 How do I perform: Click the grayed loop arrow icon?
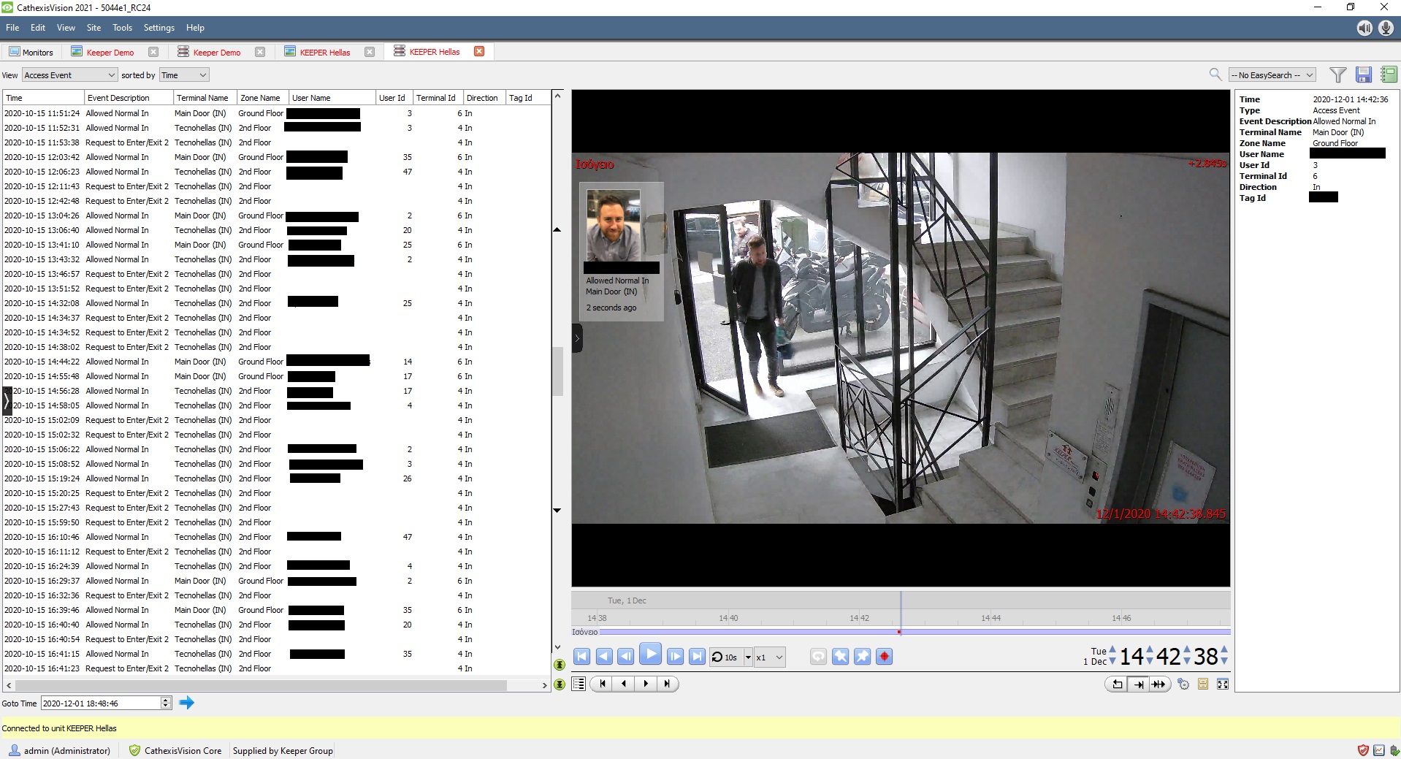pyautogui.click(x=818, y=657)
